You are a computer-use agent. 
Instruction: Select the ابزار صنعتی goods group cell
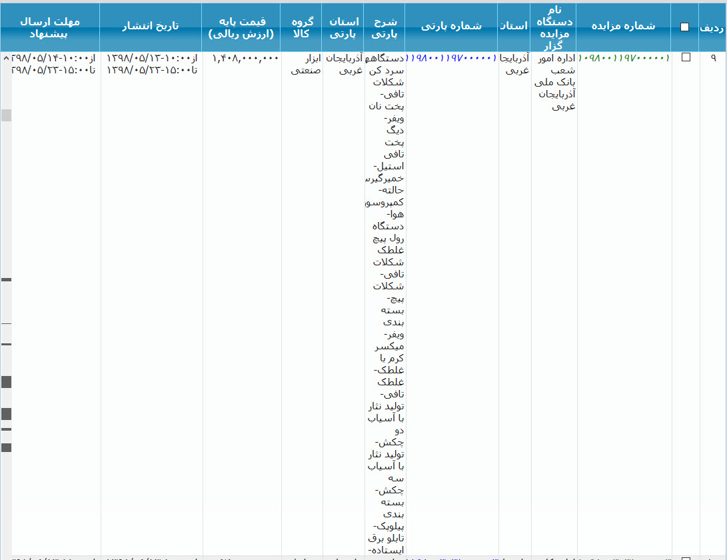point(306,64)
